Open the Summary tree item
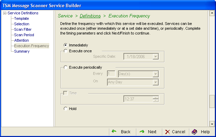 (x=22, y=51)
